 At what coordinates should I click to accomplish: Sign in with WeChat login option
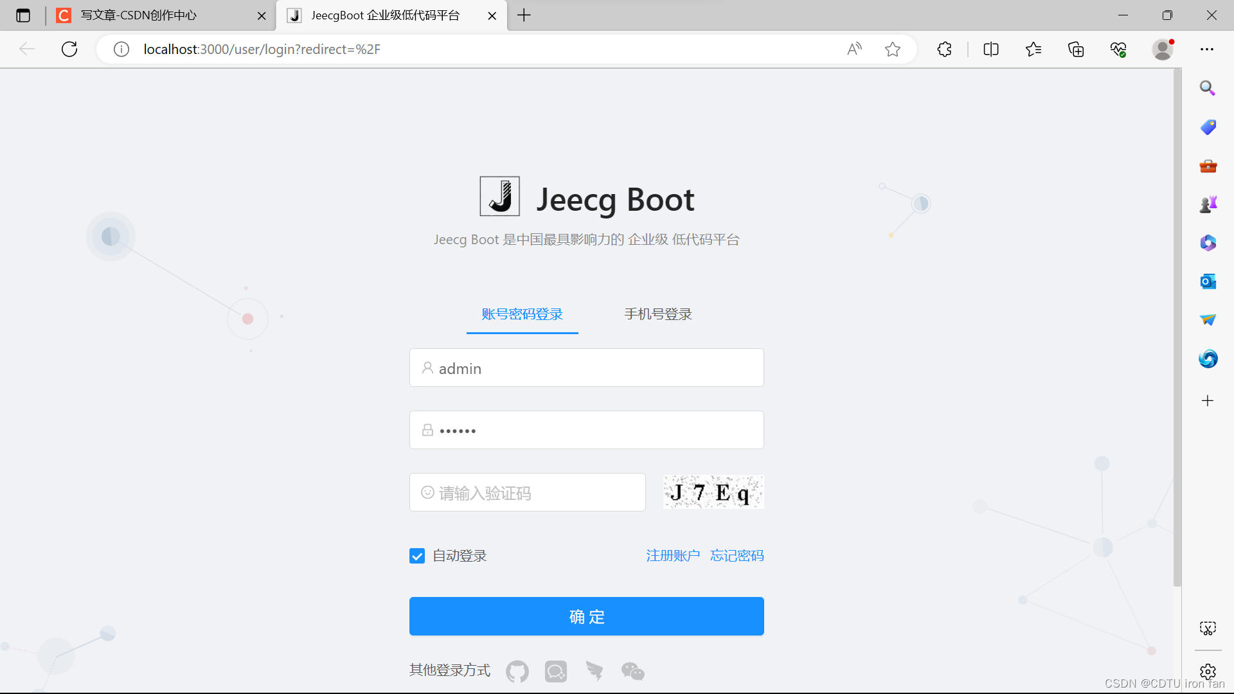click(x=633, y=672)
